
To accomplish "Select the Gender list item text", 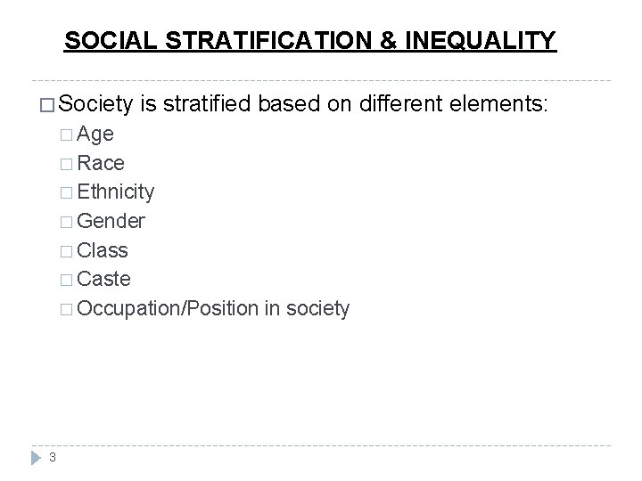I will 111,221.
